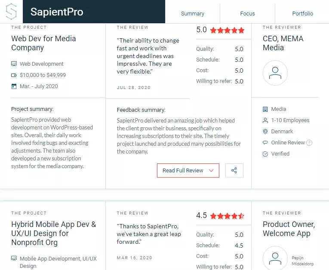Click the Verified status text
Screen dimensions: 329x270
(280, 154)
